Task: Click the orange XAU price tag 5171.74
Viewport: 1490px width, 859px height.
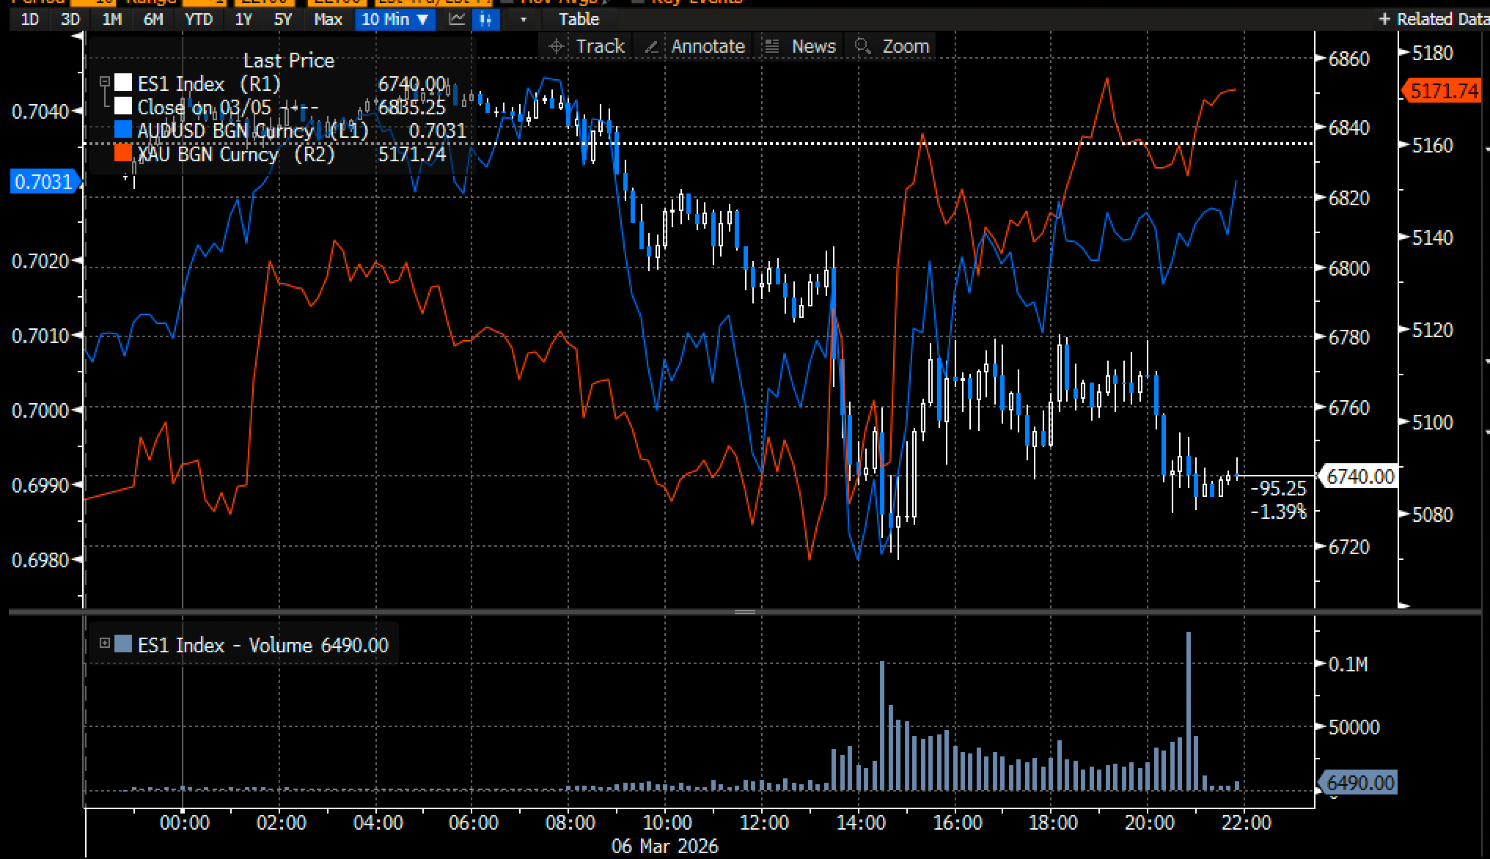Action: (x=1444, y=91)
